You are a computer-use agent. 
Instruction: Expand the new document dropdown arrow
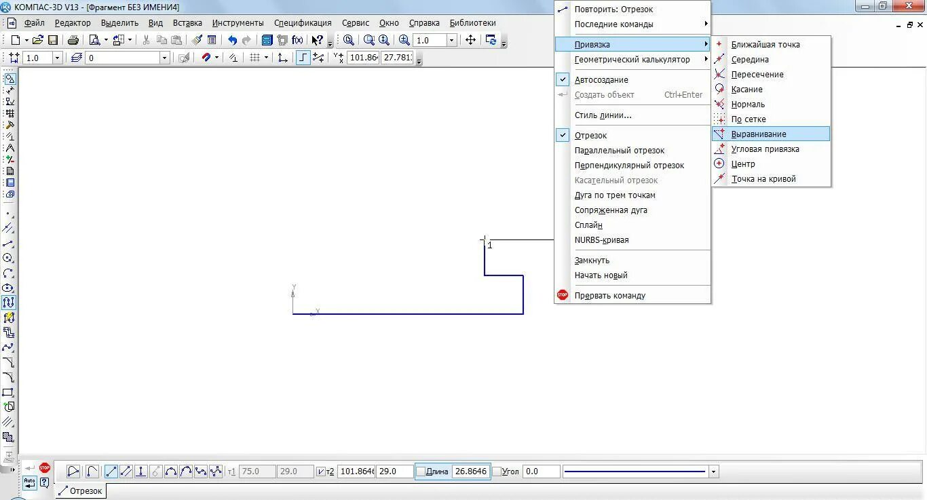point(26,40)
